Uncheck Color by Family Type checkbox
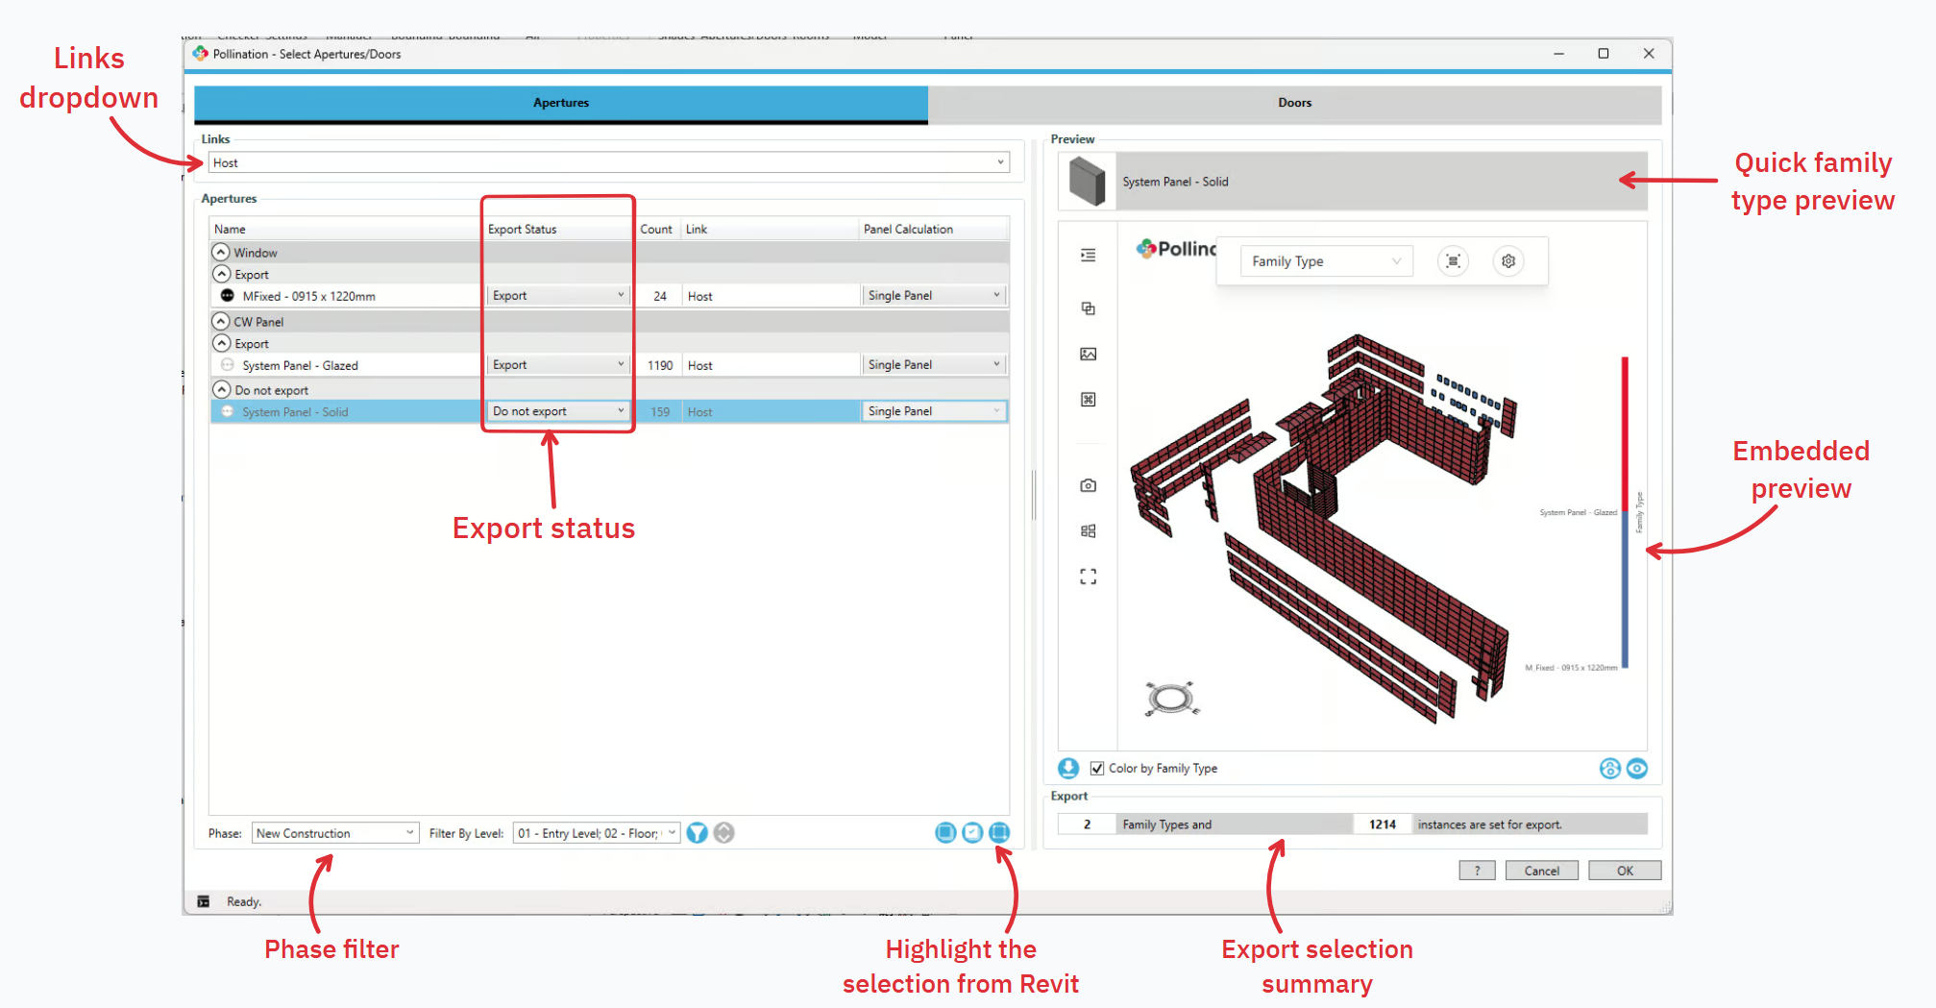1936x1008 pixels. coord(1097,769)
